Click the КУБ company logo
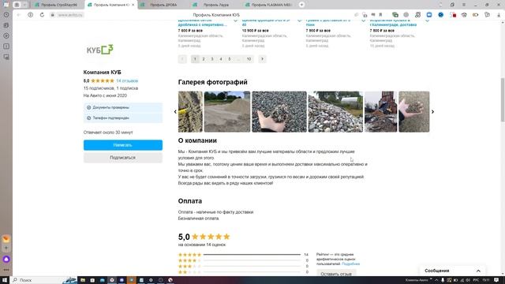Screen dimensions: 505x284 pyautogui.click(x=100, y=50)
